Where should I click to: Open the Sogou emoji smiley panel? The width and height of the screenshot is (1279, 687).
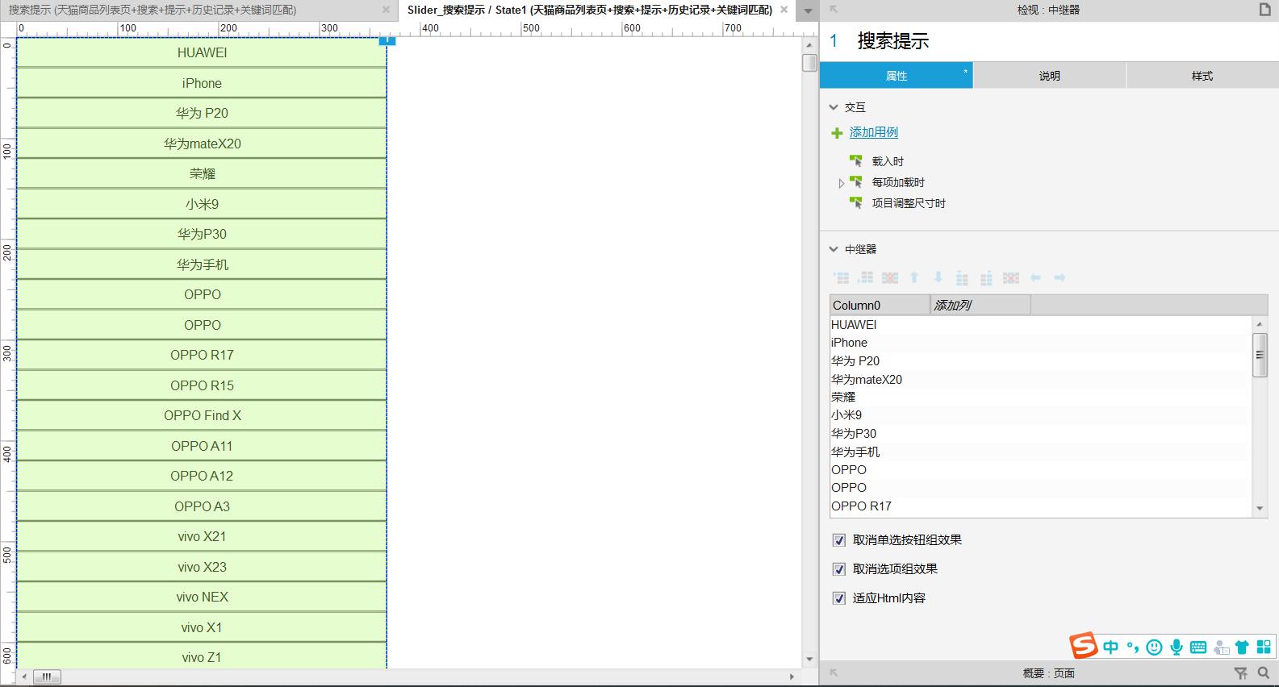click(x=1155, y=647)
